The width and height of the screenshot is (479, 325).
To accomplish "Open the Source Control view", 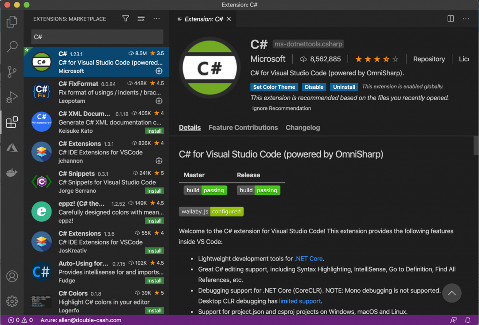I will click(12, 72).
